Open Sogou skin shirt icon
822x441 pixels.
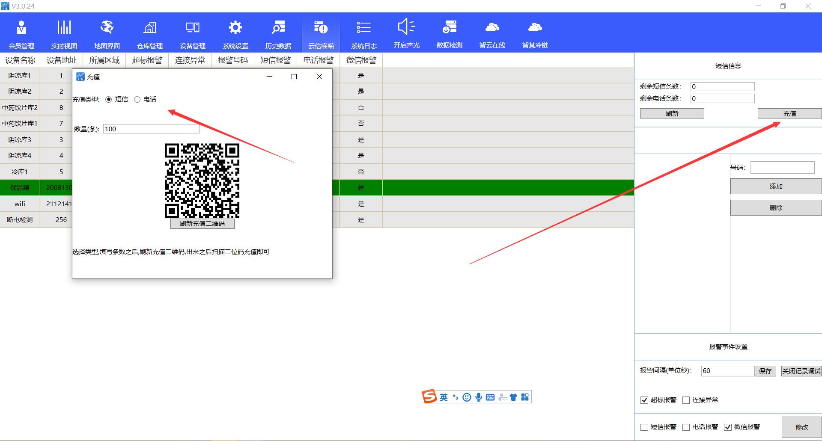513,397
